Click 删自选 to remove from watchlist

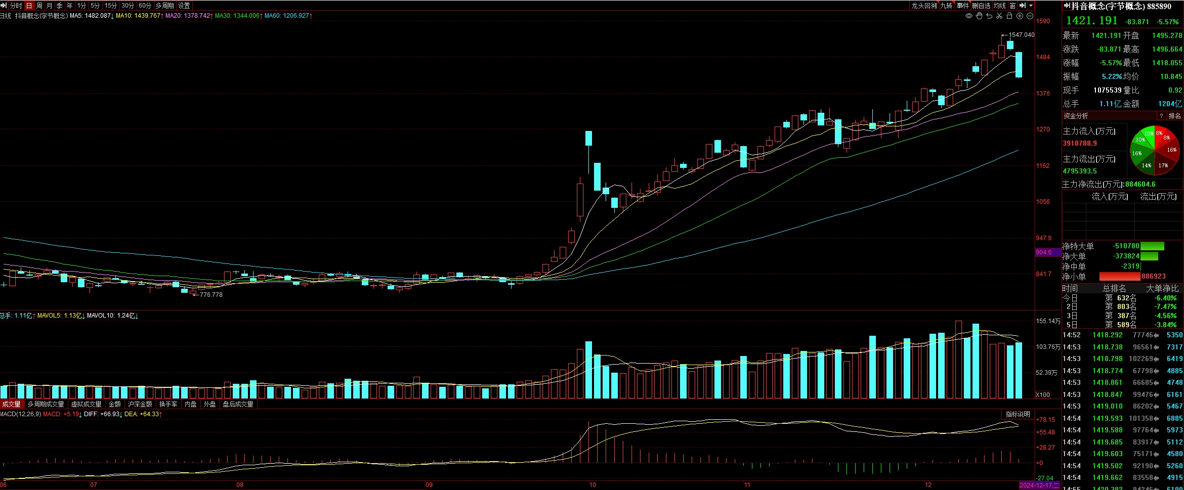[x=981, y=6]
